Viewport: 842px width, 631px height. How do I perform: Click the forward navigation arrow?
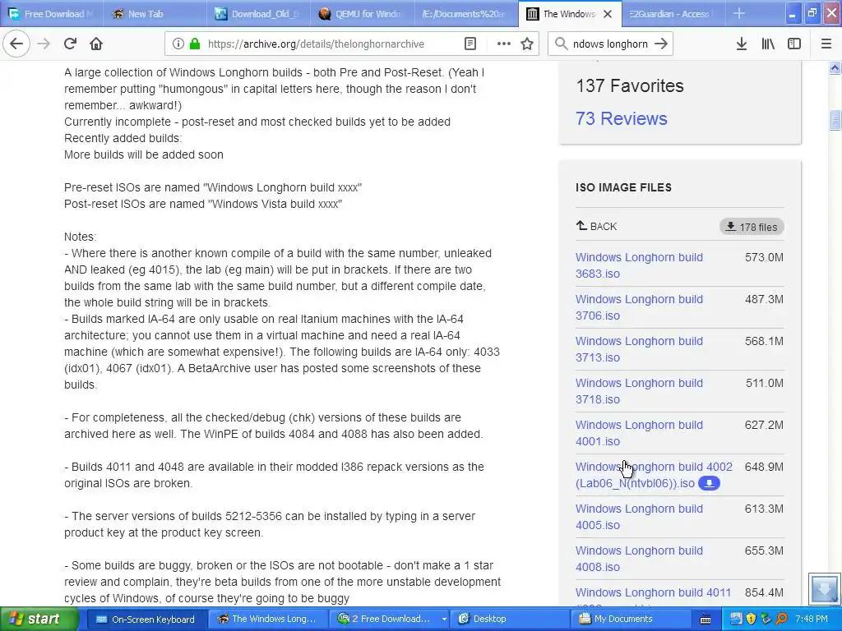point(44,44)
